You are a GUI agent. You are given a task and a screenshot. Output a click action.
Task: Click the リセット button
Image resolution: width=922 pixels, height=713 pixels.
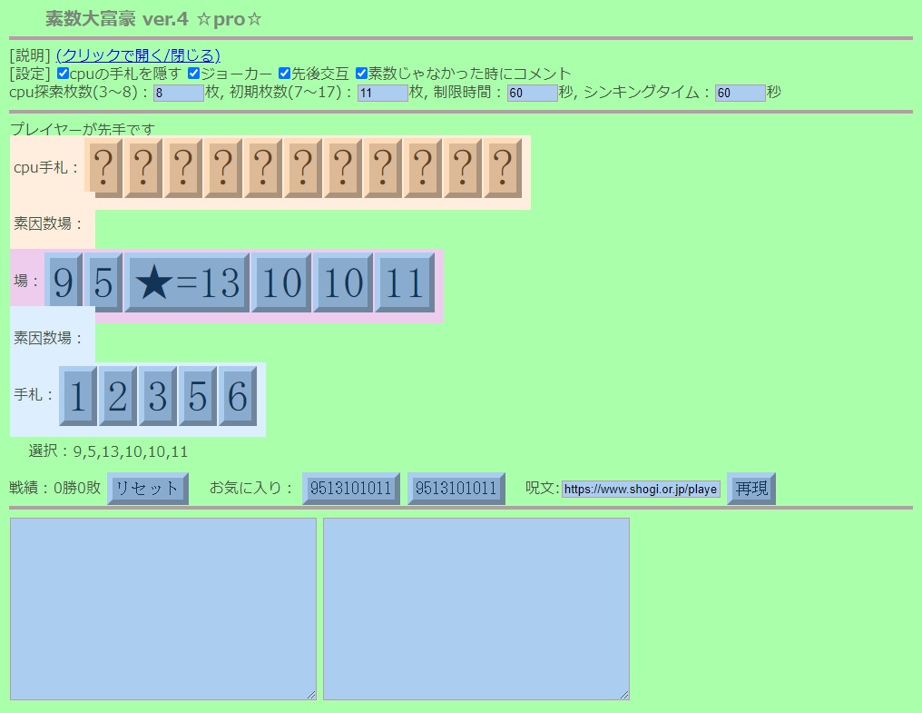pyautogui.click(x=148, y=488)
